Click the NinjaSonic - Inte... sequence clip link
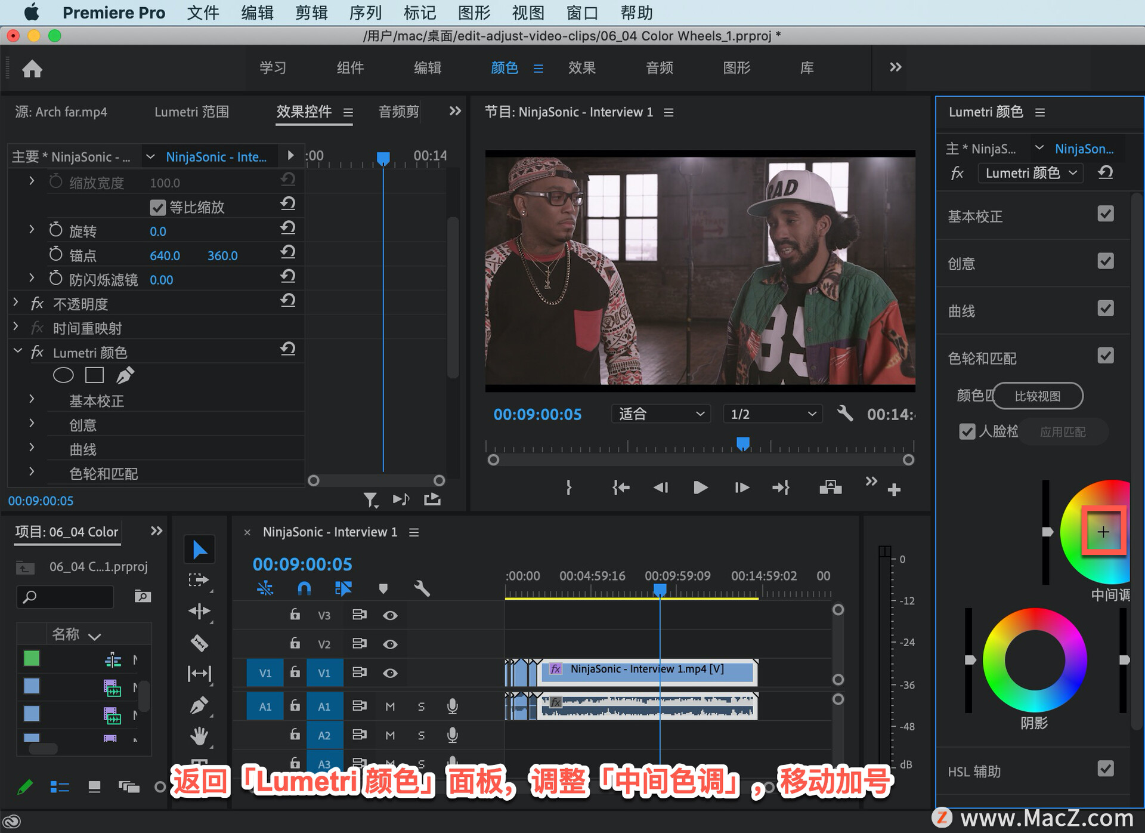This screenshot has width=1145, height=833. click(x=216, y=157)
